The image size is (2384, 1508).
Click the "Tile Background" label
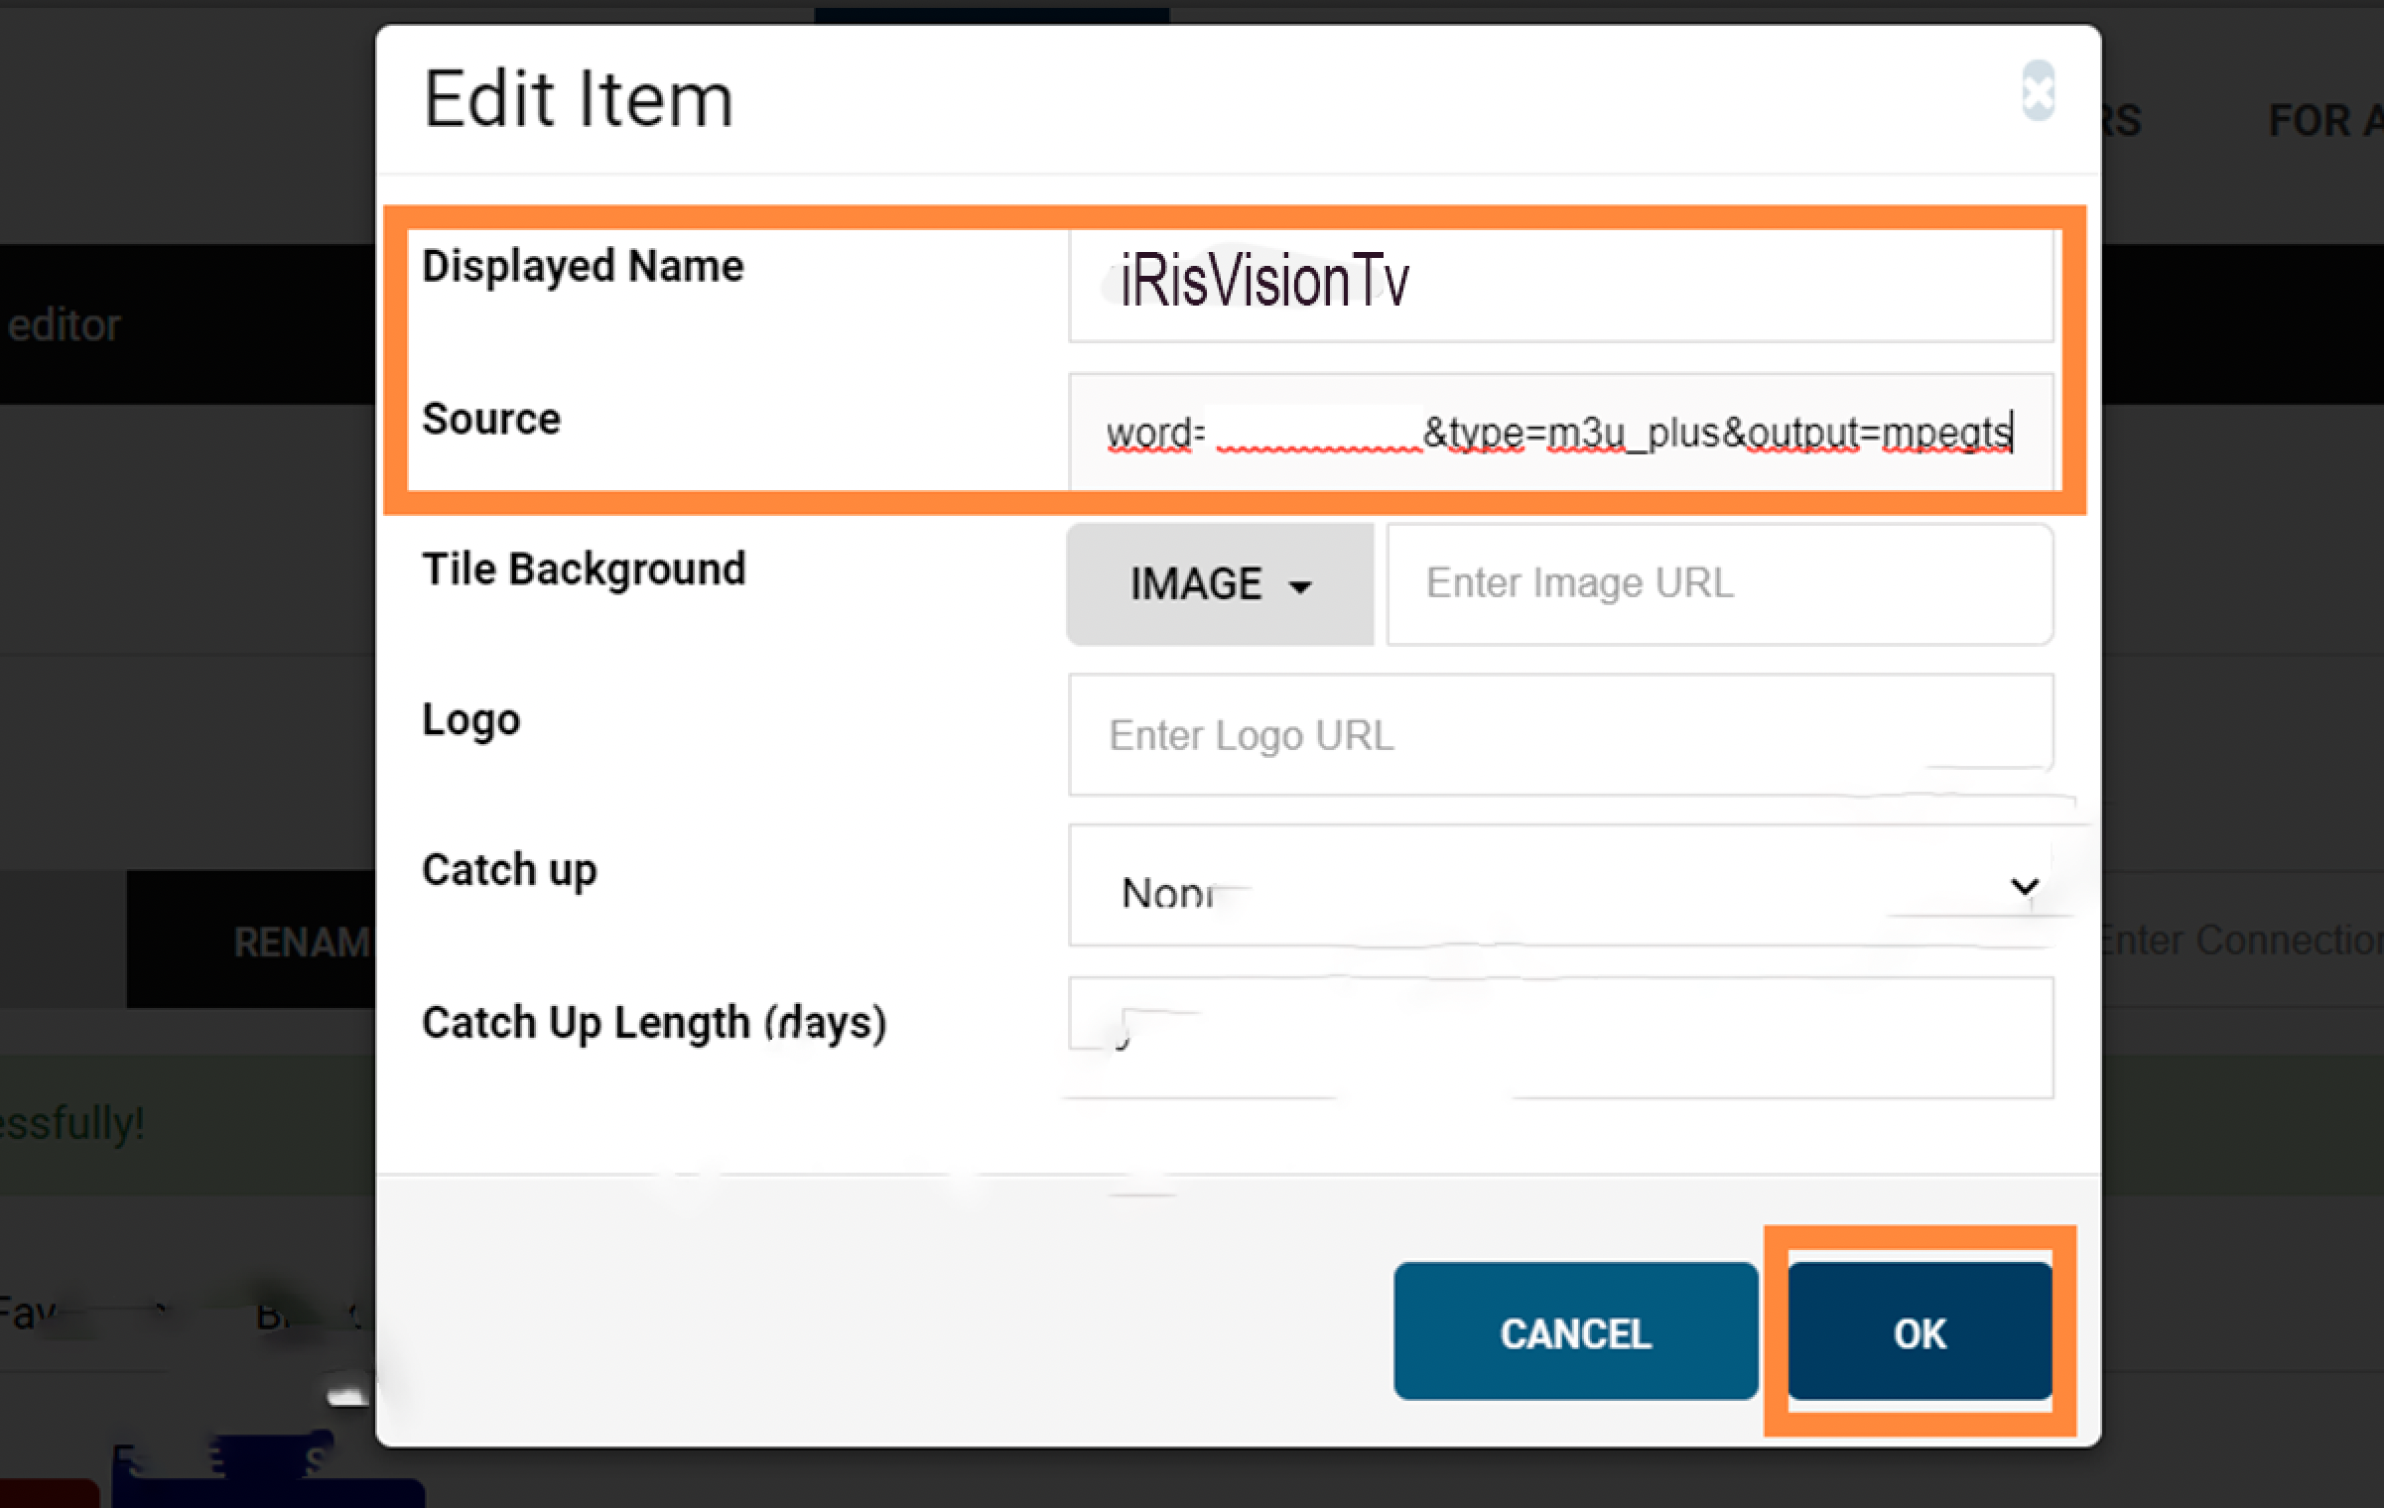(x=584, y=569)
